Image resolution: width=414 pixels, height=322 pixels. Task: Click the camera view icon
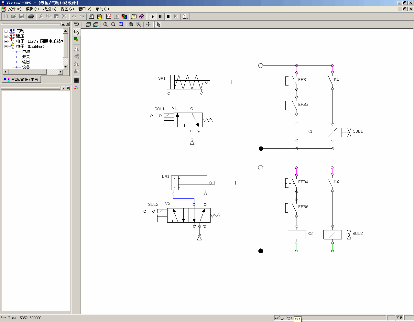click(x=77, y=24)
